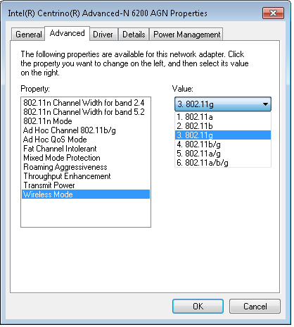This screenshot has height=327, width=294.
Task: Open the Driver tab
Action: coord(103,35)
